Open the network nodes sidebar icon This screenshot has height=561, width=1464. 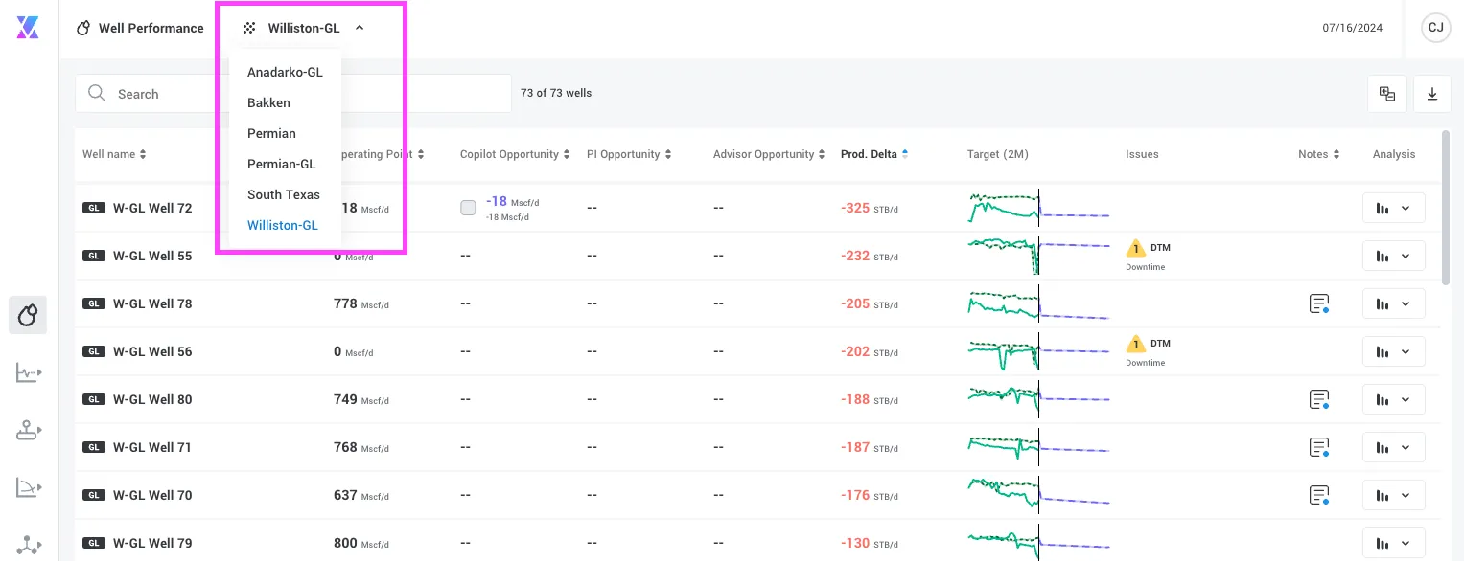click(29, 545)
